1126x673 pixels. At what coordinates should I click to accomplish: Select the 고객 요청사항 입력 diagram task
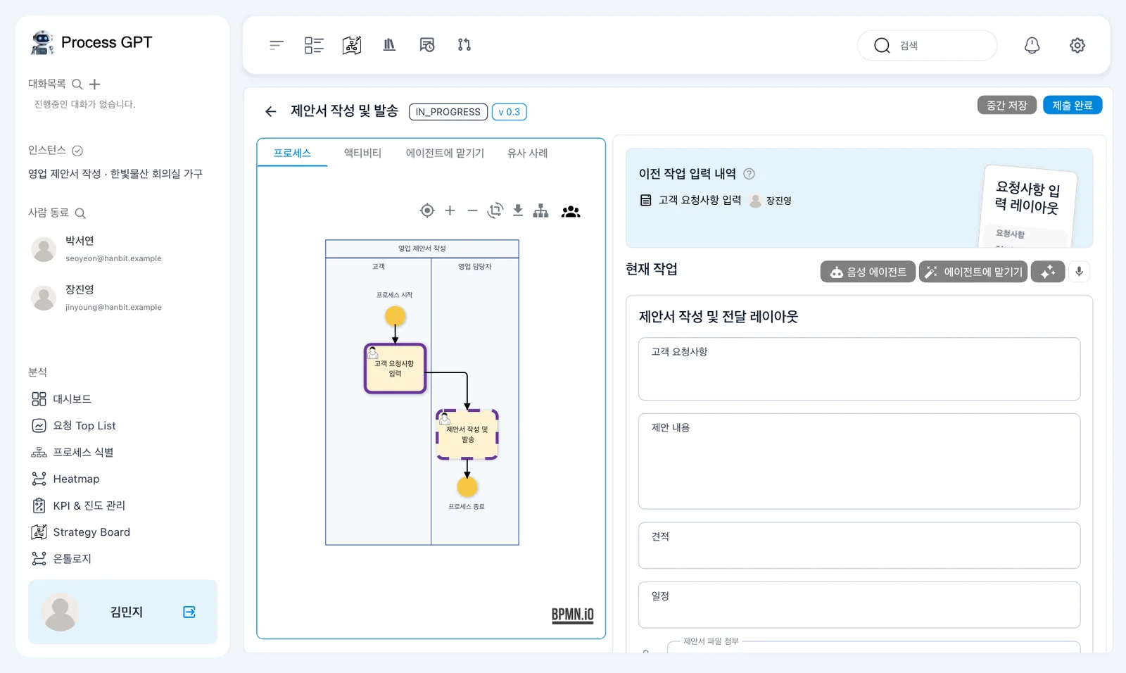[395, 368]
